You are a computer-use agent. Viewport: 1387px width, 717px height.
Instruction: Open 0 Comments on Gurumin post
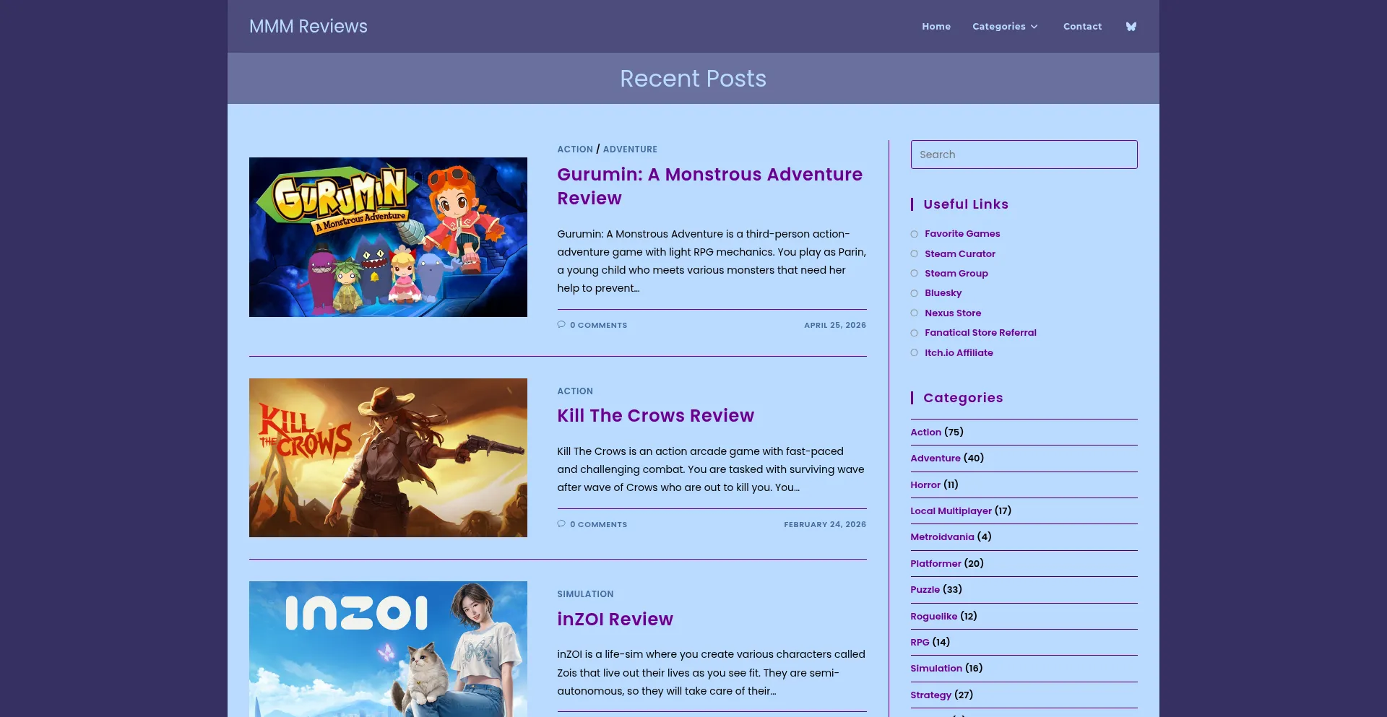click(598, 325)
